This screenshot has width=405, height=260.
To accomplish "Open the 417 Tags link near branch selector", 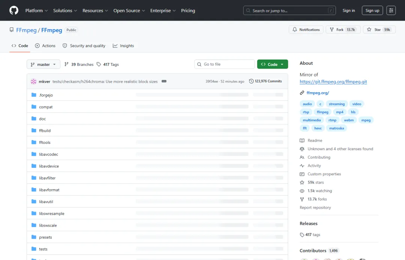I will pyautogui.click(x=108, y=64).
